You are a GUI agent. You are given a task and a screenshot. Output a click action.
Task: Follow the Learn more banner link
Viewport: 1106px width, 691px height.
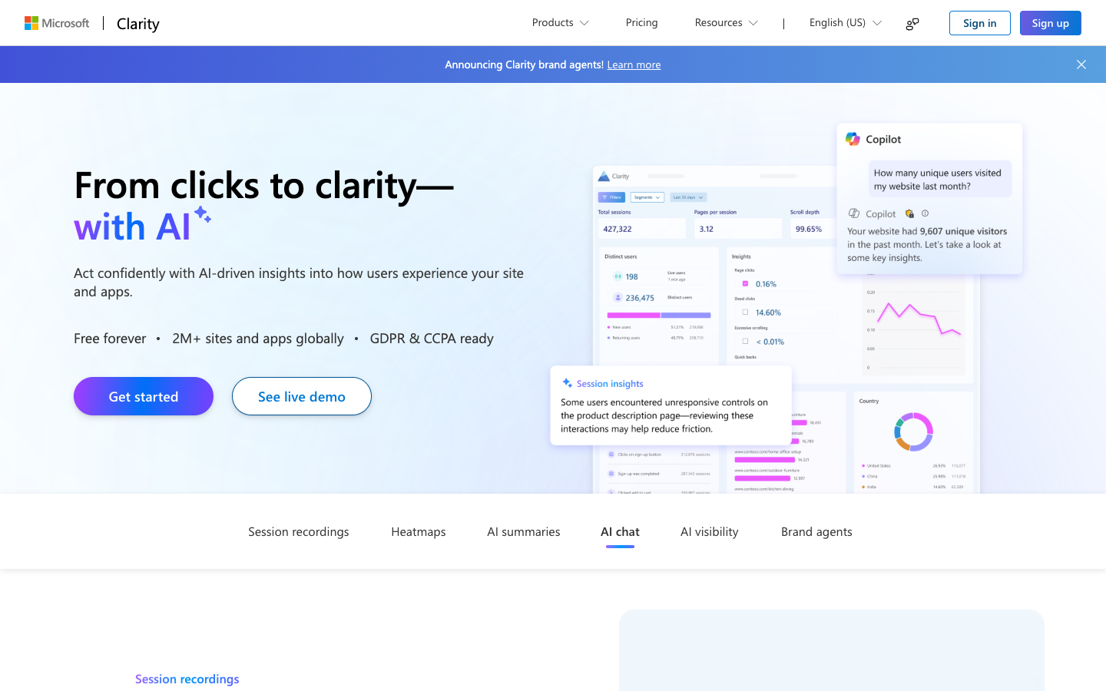pos(634,64)
